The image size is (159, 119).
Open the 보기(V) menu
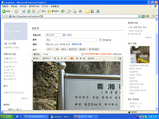pyautogui.click(x=23, y=6)
